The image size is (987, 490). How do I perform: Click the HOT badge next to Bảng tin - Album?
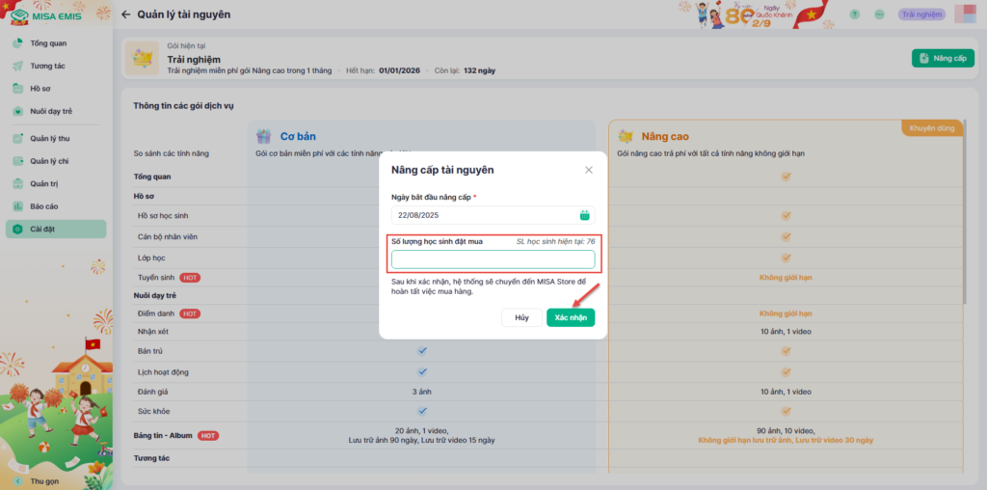(x=208, y=435)
